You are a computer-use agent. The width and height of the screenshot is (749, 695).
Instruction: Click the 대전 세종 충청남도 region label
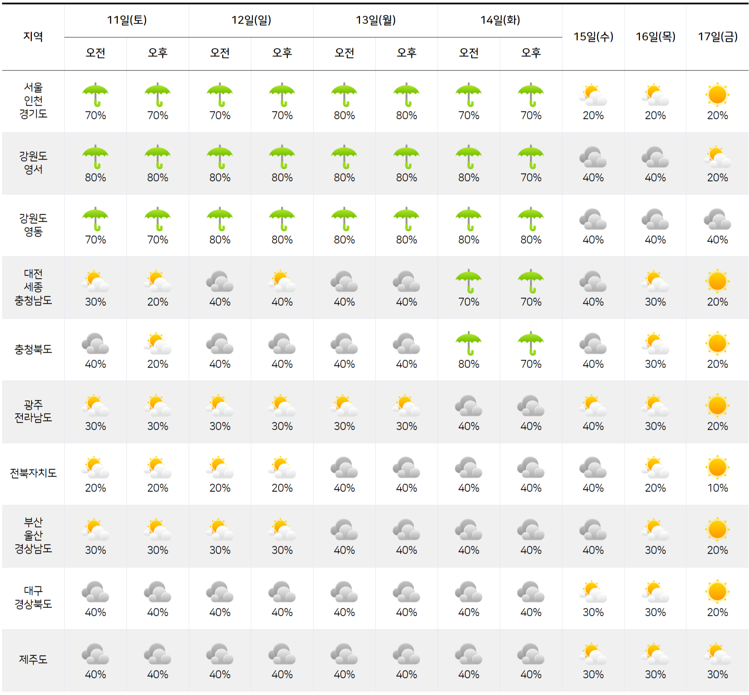[x=33, y=287]
